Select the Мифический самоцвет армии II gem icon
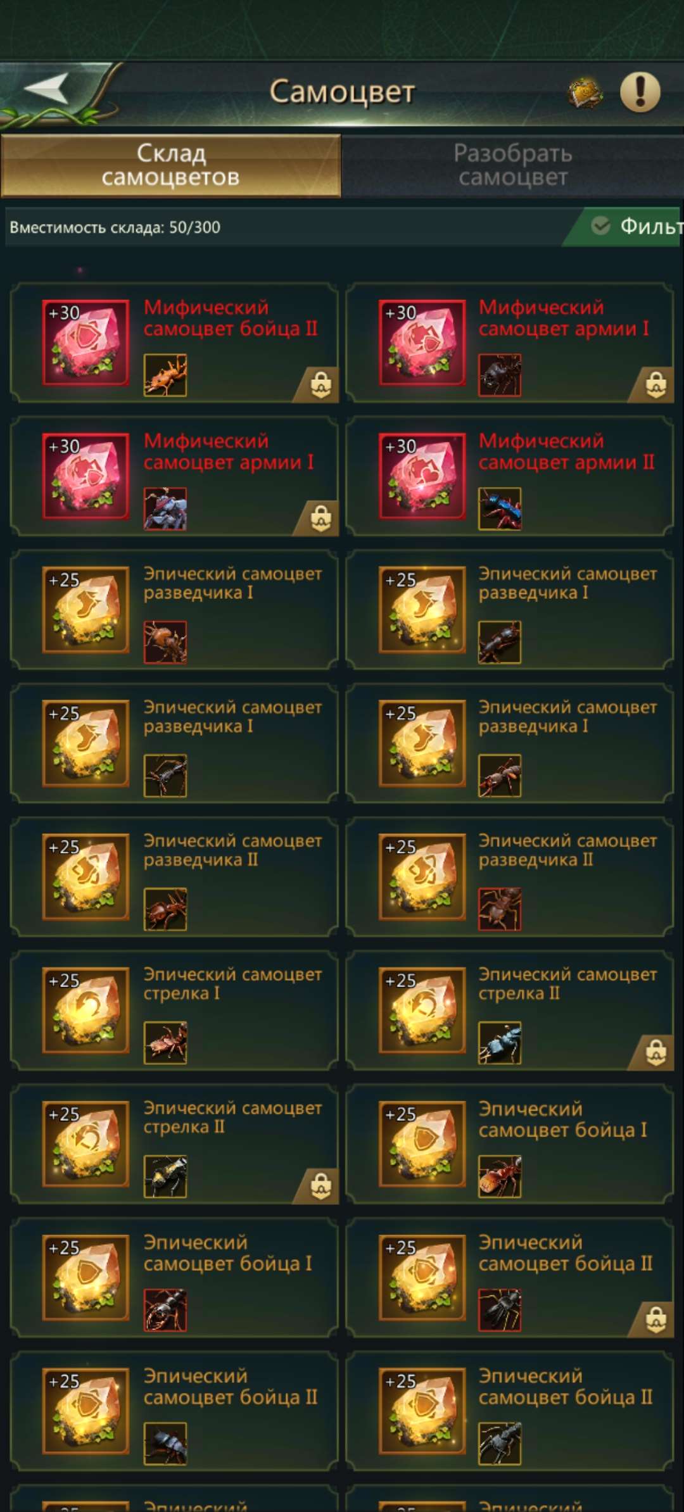This screenshot has width=684, height=1512. [x=422, y=476]
